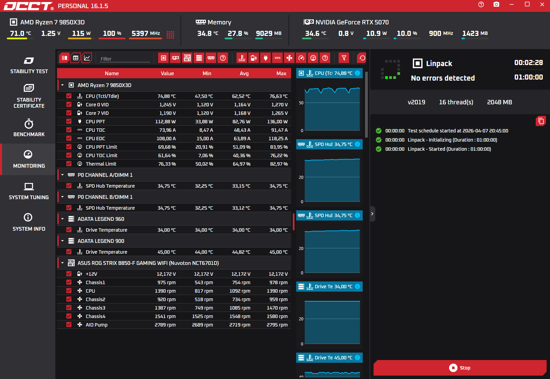Sort the table by the Value column
550x379 pixels.
point(167,73)
